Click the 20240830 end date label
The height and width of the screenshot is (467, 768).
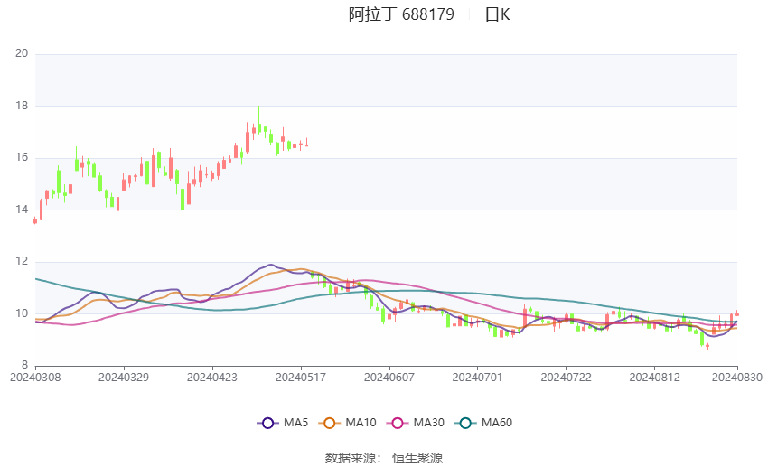735,375
